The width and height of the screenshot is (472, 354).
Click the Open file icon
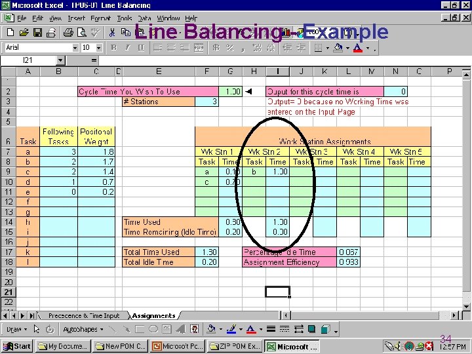[24, 32]
